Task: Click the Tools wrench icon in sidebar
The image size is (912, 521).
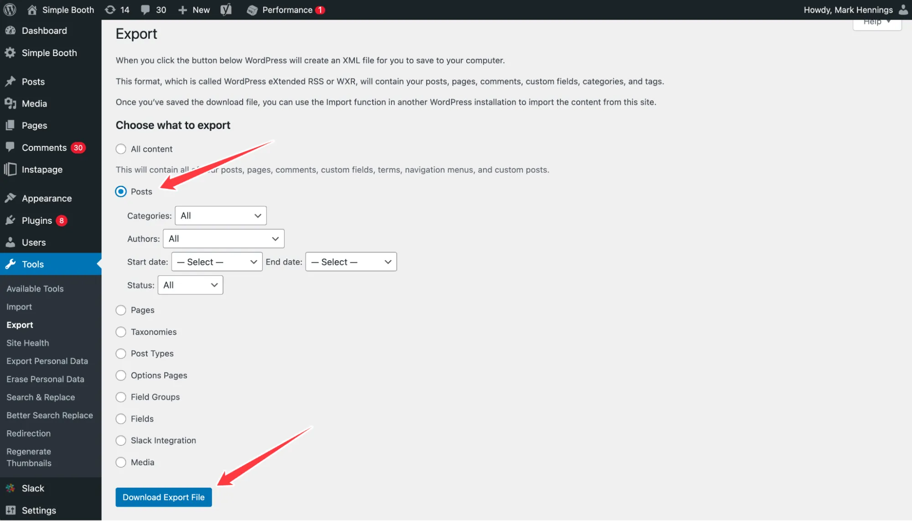Action: tap(10, 264)
